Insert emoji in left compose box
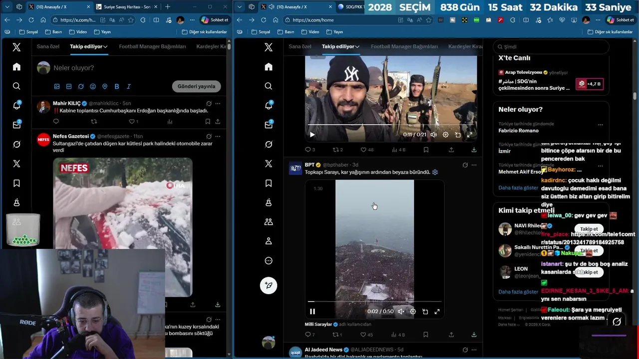 pyautogui.click(x=93, y=86)
